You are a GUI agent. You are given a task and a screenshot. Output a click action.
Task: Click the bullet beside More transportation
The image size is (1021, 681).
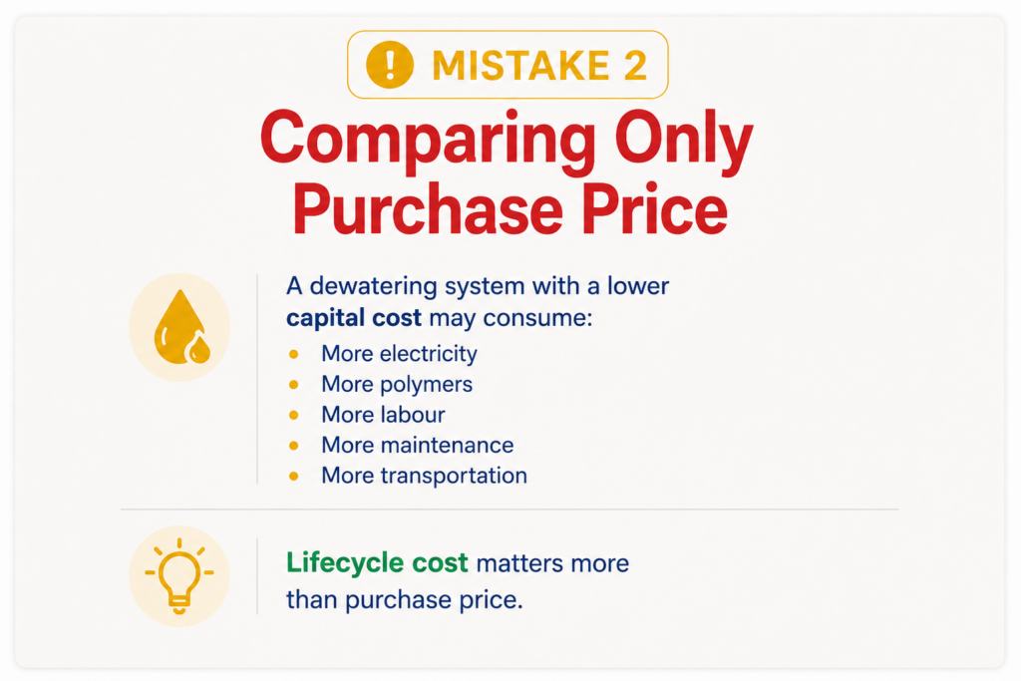(x=294, y=476)
